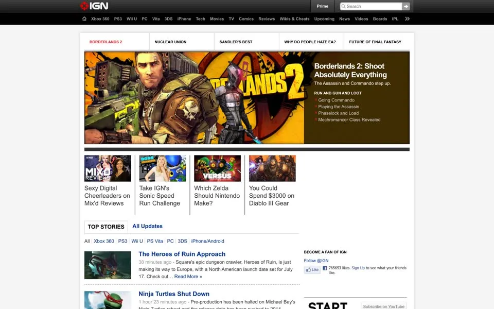Click the Facebook Like button
Viewport: 494px width, 309px height.
click(312, 269)
